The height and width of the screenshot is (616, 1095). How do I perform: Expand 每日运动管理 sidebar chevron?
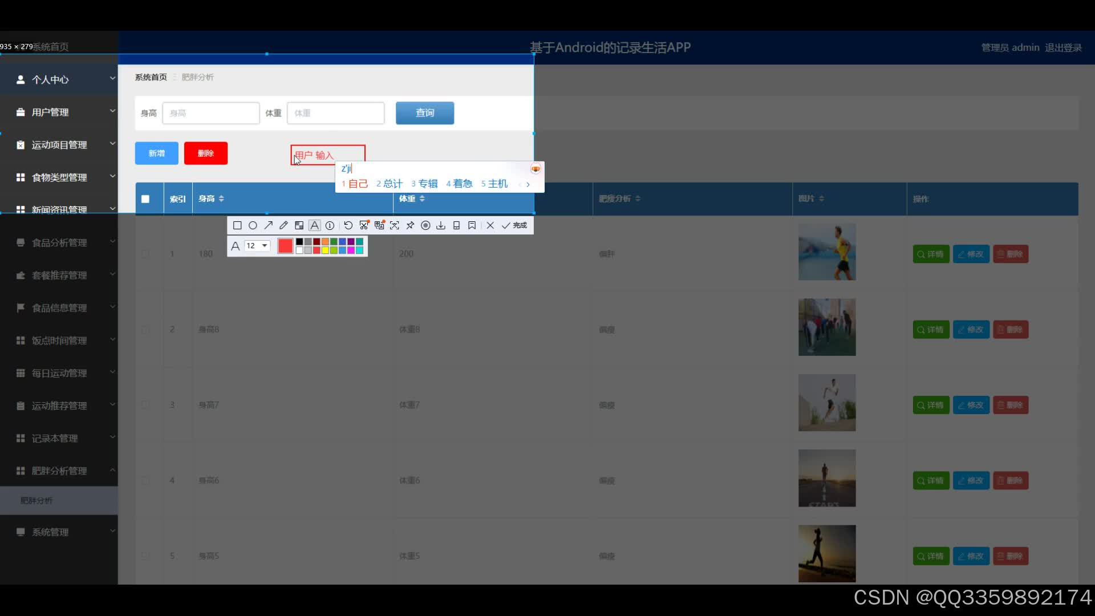pyautogui.click(x=112, y=372)
